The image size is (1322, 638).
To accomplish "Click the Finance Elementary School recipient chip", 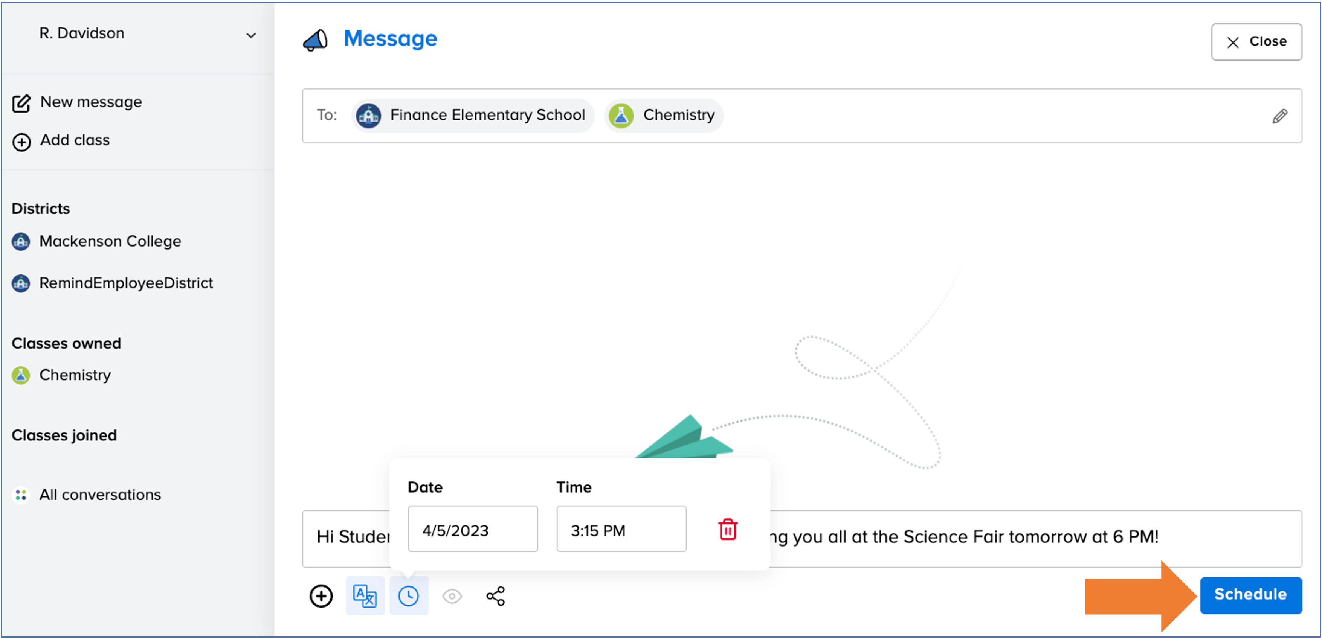I will point(473,116).
